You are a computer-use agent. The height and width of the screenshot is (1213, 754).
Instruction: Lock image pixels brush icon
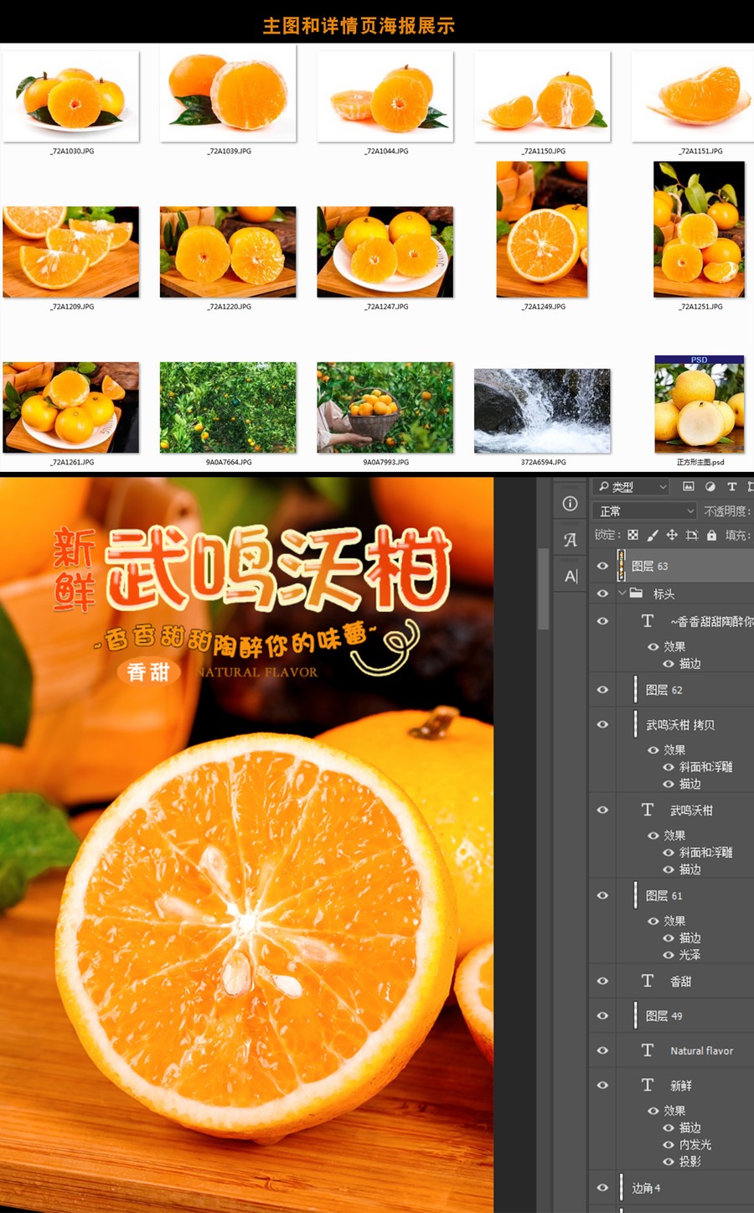(653, 535)
